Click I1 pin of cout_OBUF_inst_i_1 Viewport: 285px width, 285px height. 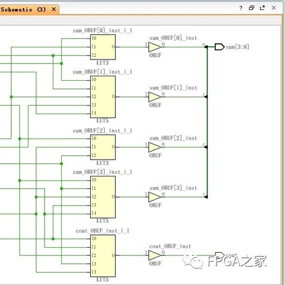point(94,247)
